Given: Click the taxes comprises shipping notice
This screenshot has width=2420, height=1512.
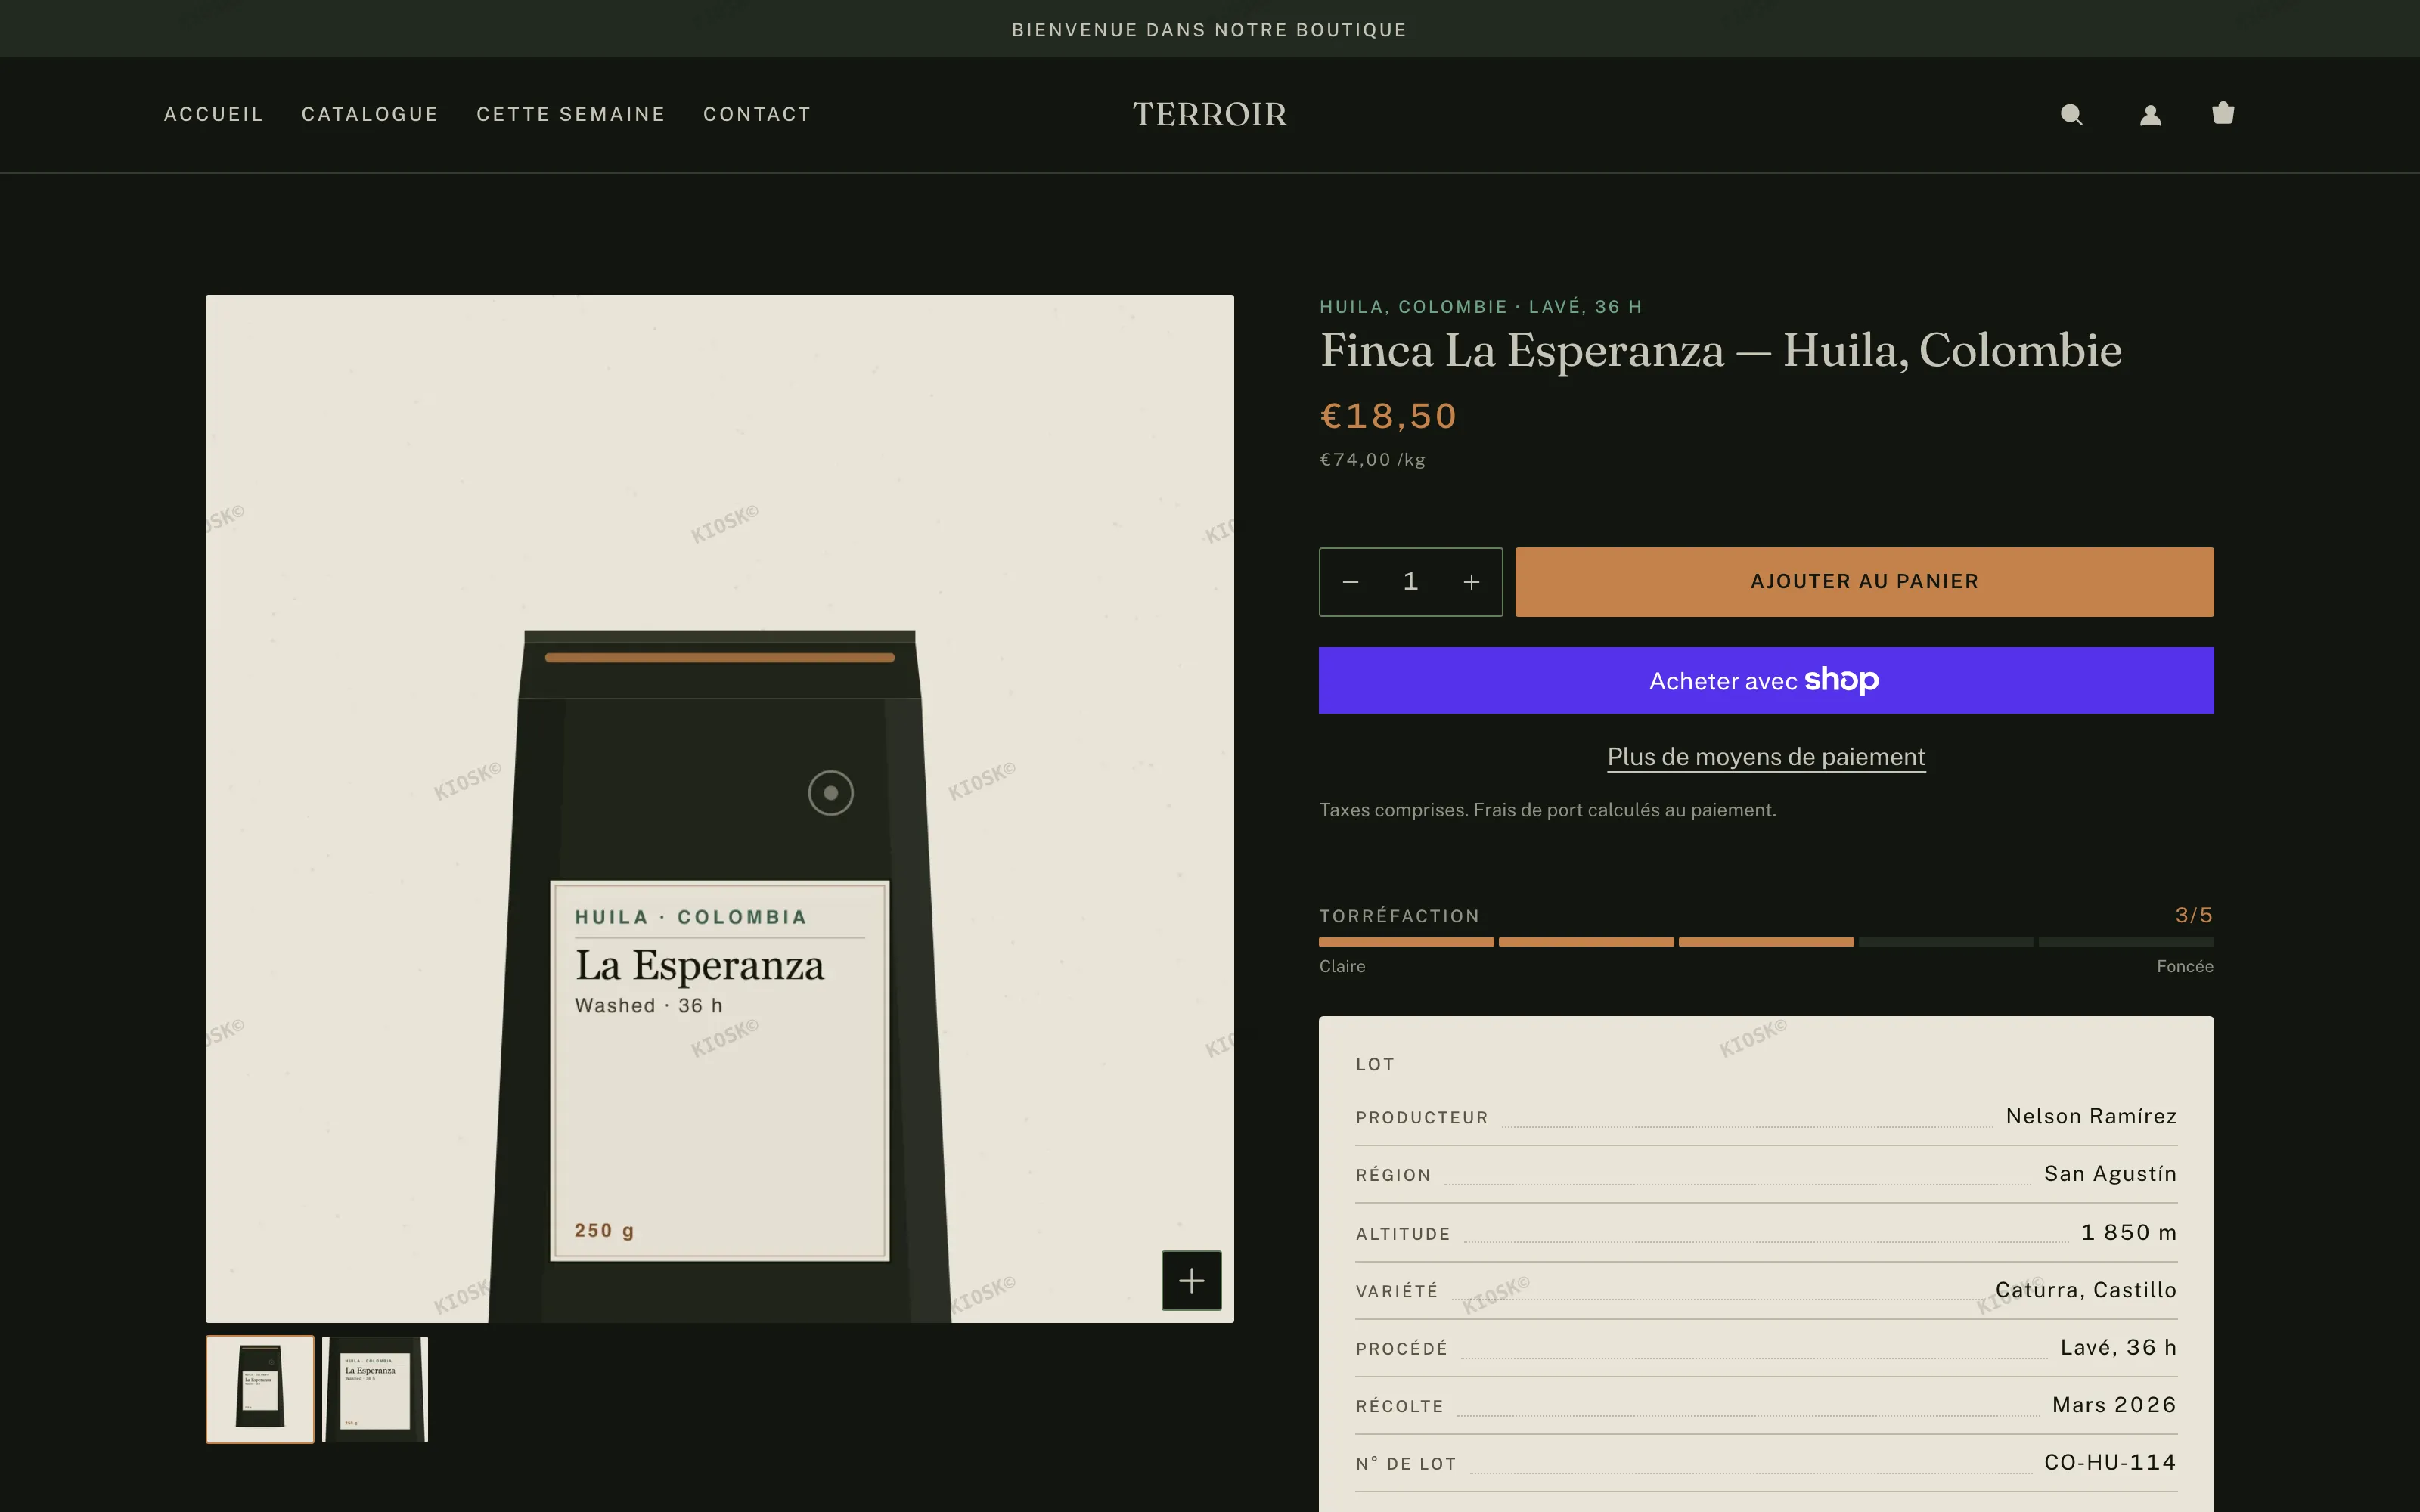Looking at the screenshot, I should pyautogui.click(x=1547, y=810).
